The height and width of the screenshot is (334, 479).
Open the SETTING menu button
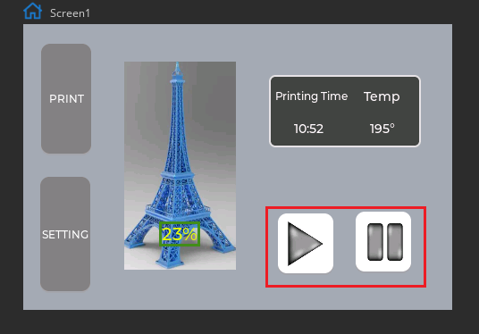[65, 234]
